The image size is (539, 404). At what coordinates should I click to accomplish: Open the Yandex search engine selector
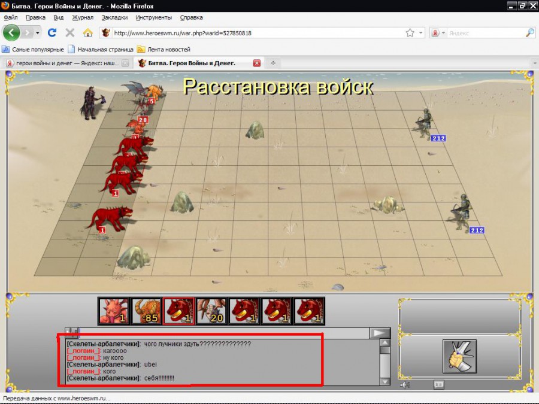438,33
